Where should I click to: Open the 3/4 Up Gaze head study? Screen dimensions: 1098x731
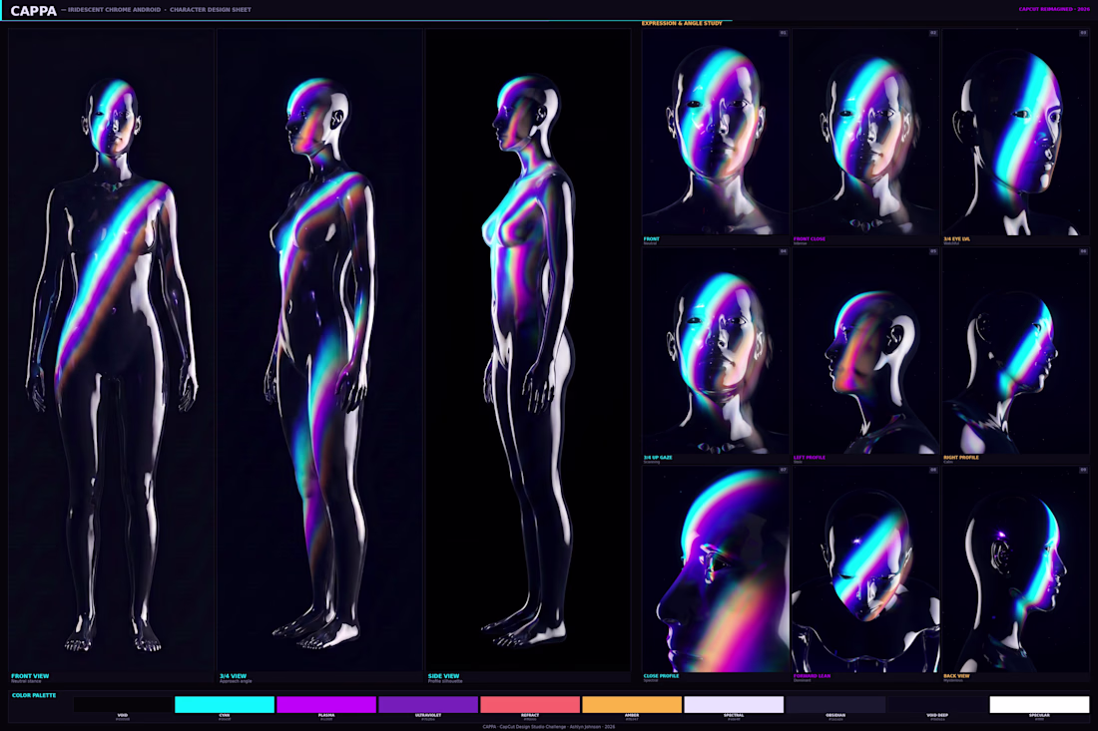click(x=715, y=350)
